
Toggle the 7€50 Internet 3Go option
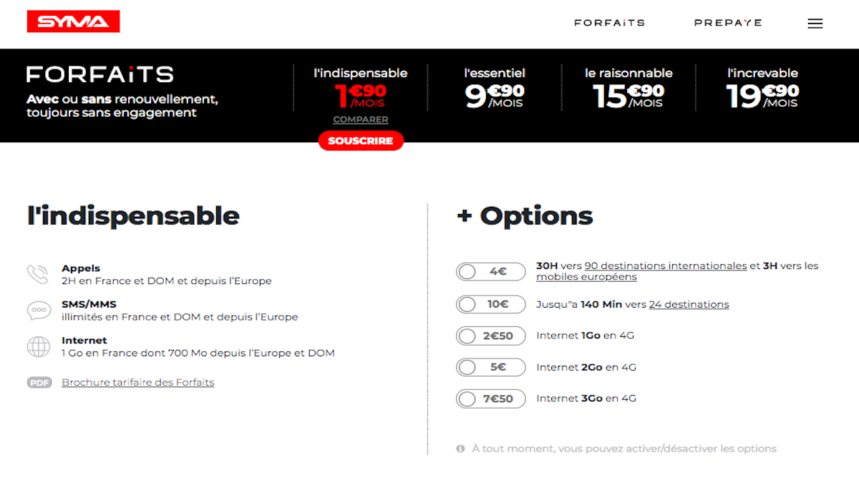(490, 399)
